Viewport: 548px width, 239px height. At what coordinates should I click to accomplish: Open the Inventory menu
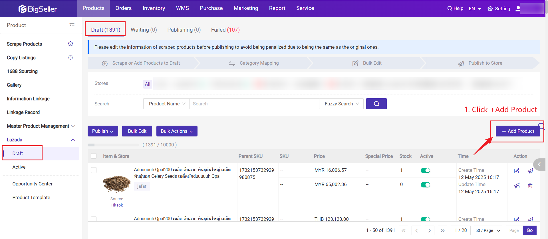coord(154,8)
